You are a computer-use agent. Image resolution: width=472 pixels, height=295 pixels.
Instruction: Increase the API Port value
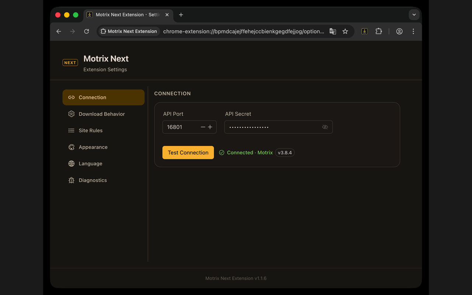(210, 127)
